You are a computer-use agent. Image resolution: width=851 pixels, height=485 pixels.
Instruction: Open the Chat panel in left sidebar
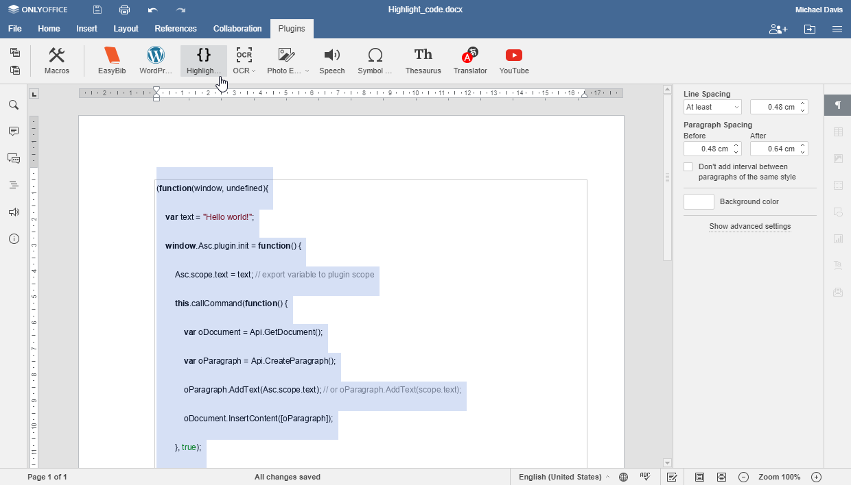click(x=14, y=158)
